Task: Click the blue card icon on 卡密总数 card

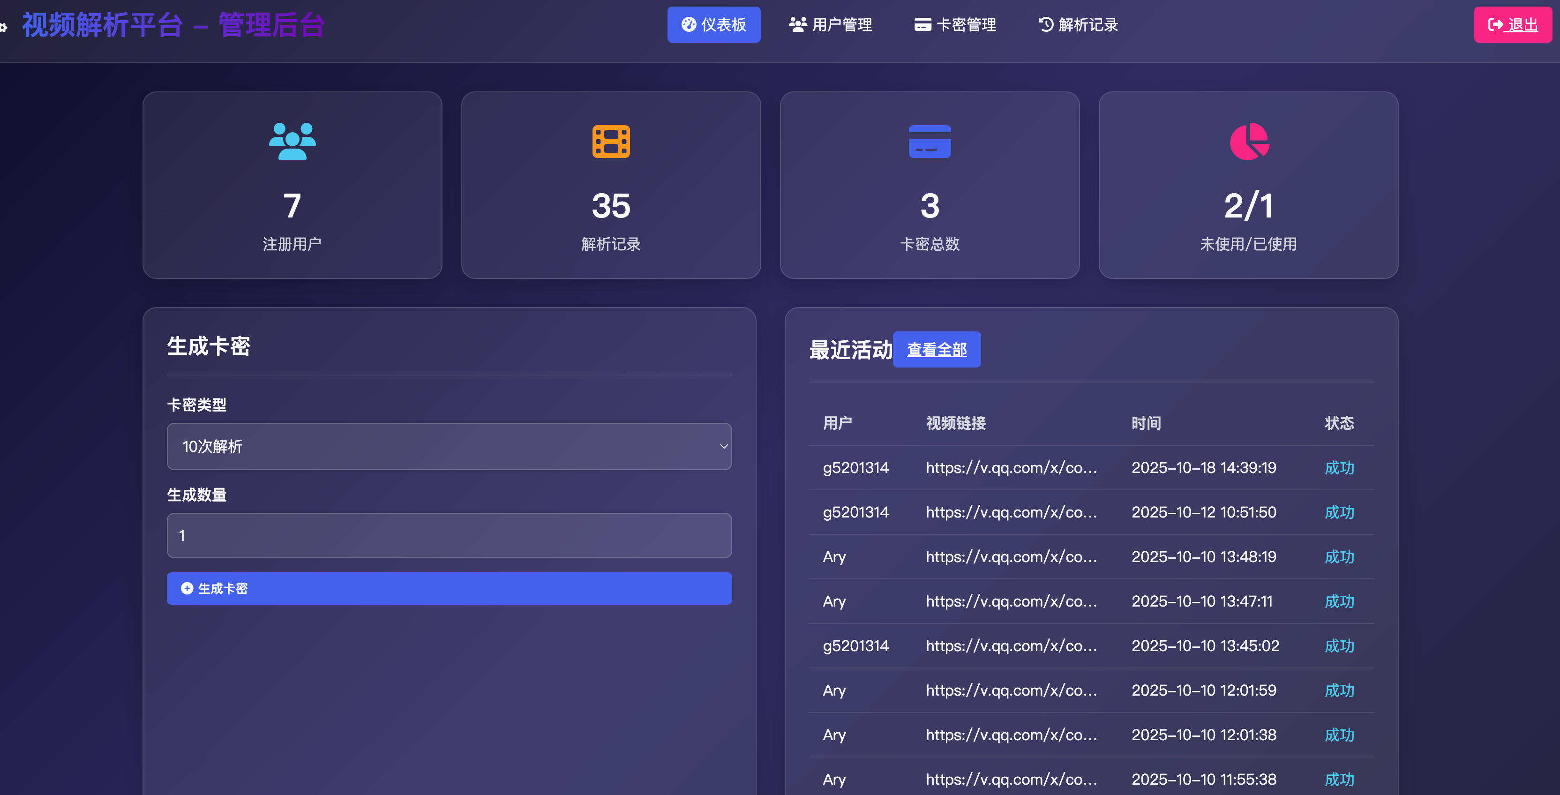Action: (x=930, y=141)
